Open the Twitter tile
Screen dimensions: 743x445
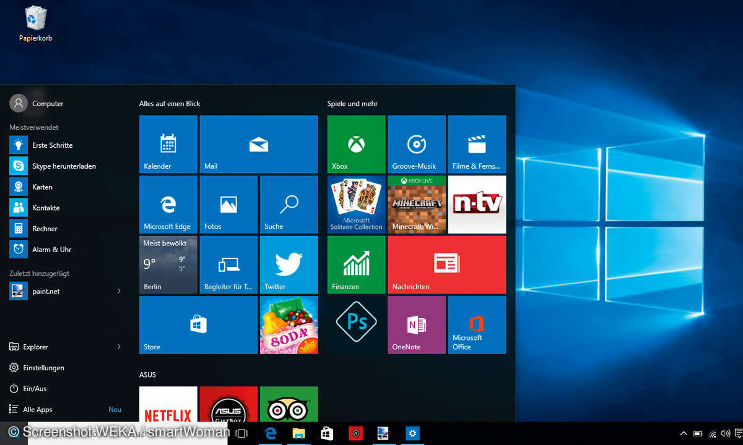[289, 265]
